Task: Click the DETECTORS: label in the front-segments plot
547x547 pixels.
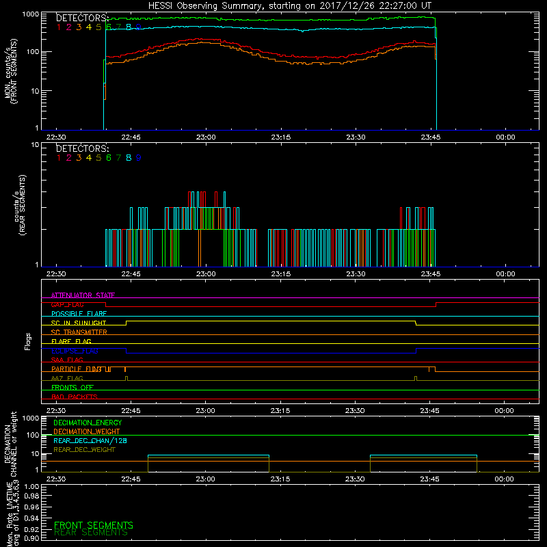Action: click(82, 18)
